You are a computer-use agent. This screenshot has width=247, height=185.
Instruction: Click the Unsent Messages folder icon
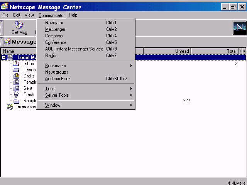[x=16, y=70]
